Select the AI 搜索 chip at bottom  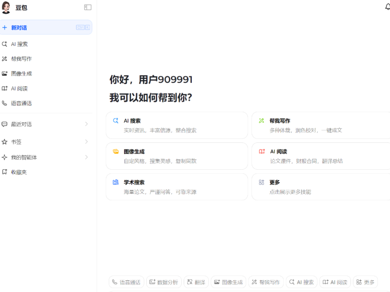301,282
